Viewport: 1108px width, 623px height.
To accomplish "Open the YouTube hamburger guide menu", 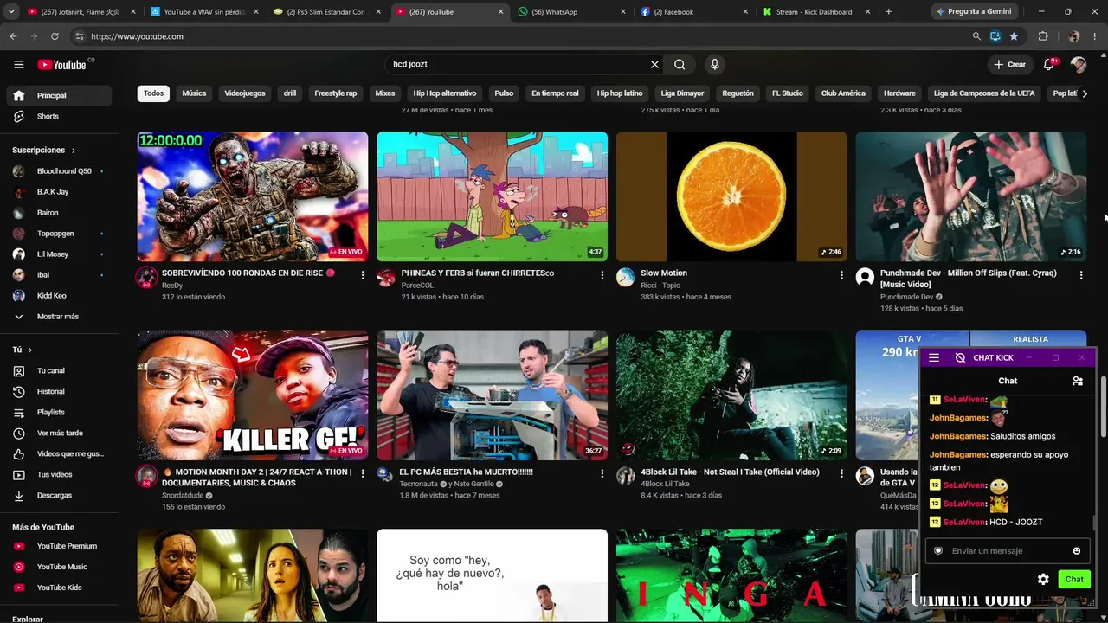I will click(18, 64).
